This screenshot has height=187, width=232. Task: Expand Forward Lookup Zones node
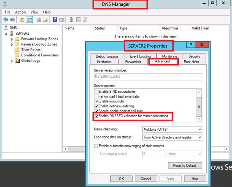tap(12, 39)
